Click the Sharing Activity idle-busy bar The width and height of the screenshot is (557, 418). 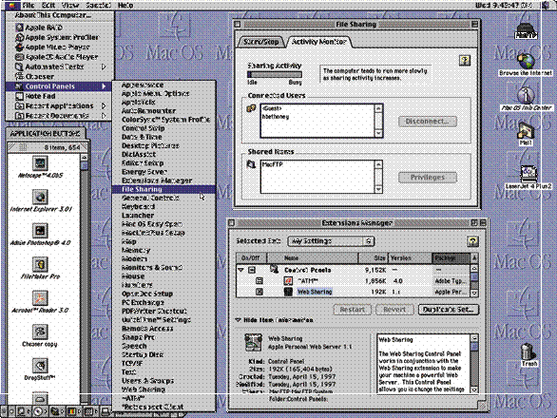tap(275, 75)
